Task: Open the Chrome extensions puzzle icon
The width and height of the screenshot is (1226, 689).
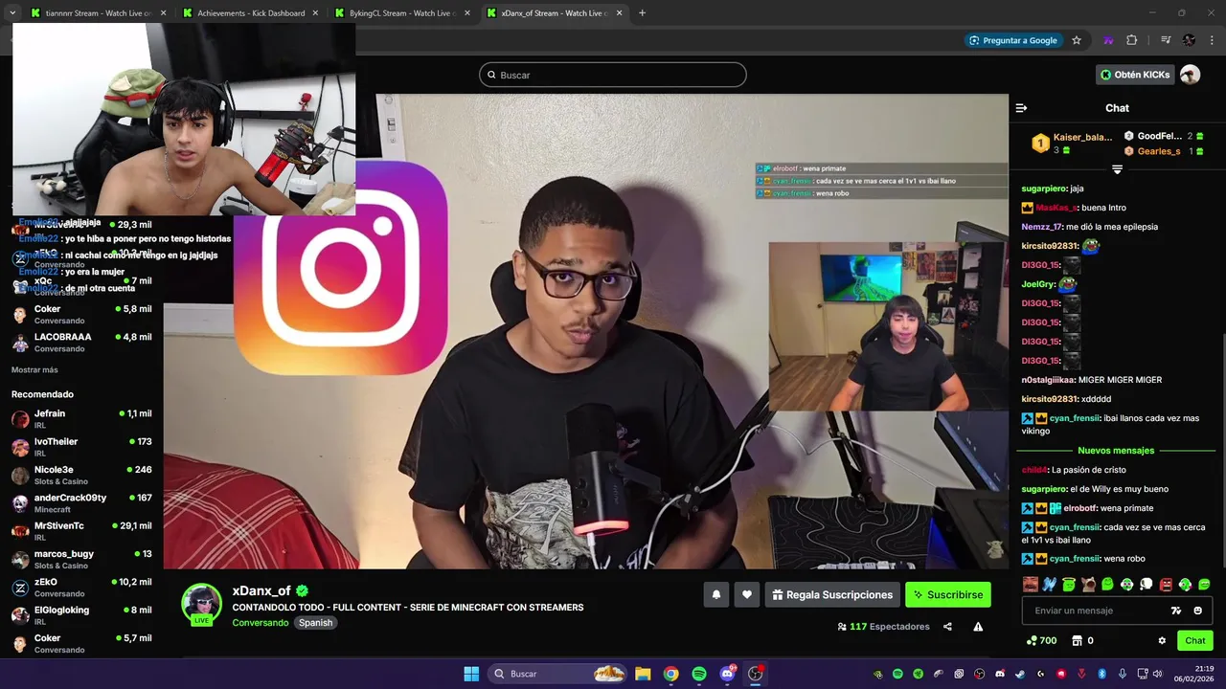Action: coord(1132,40)
